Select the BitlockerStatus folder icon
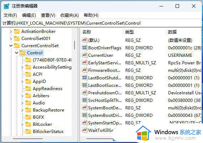203x143 pixels. click(28, 132)
